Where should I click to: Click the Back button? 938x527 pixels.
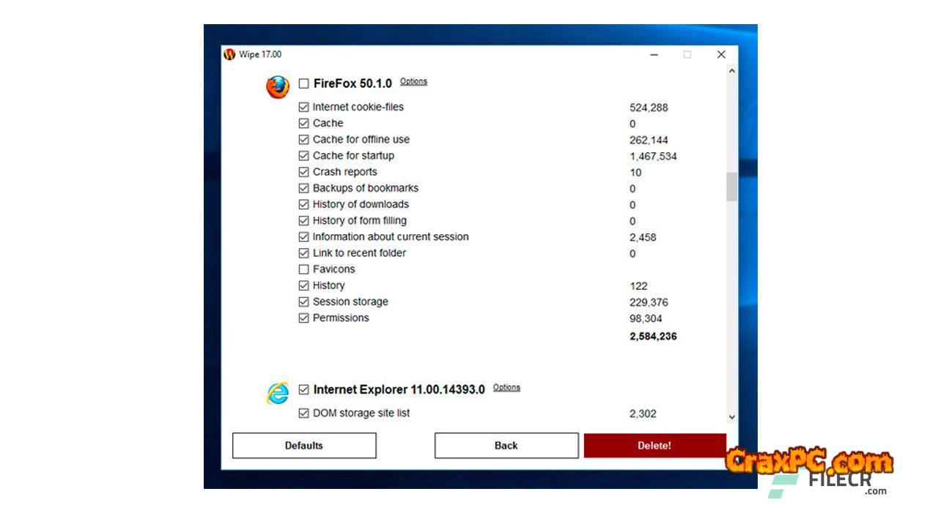pos(506,445)
